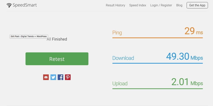Viewport: 213px width, 106px height.
Task: Share result on Twitter
Action: point(53,77)
